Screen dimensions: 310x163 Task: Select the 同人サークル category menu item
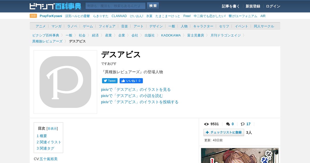click(264, 26)
